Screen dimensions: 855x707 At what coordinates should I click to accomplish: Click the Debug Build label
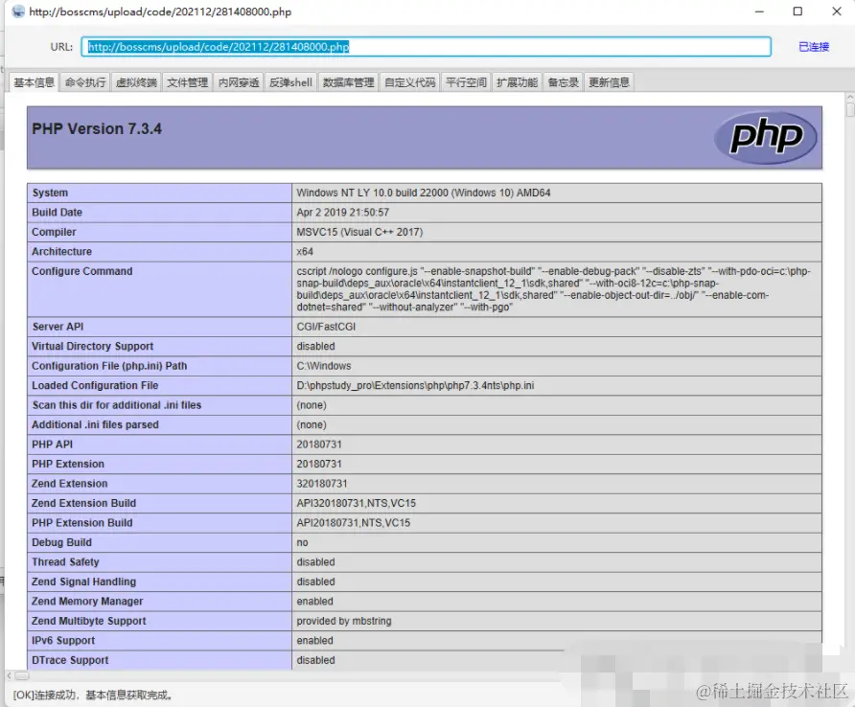[61, 543]
